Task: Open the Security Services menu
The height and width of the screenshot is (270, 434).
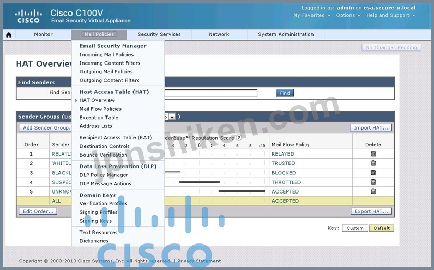Action: (159, 34)
